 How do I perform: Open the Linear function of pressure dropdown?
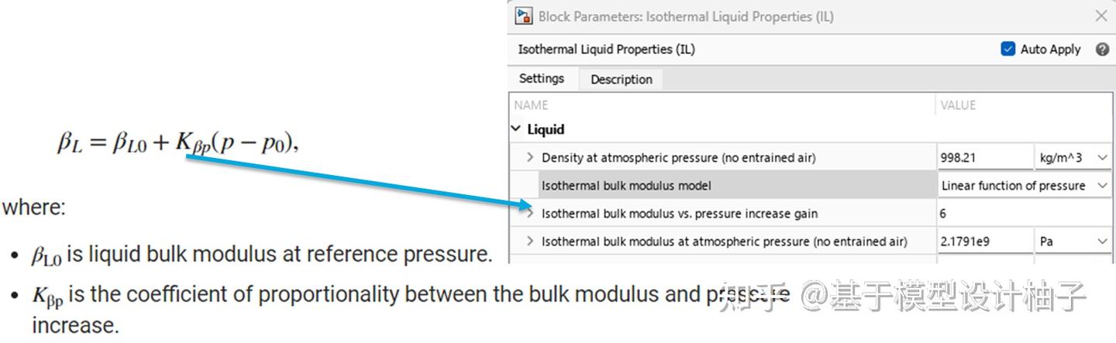coord(1023,185)
